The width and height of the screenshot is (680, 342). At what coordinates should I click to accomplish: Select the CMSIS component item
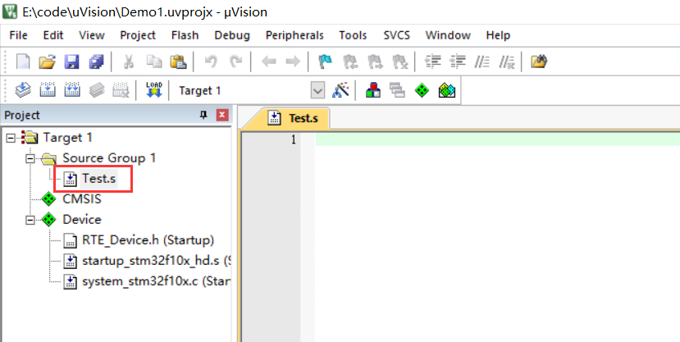[x=81, y=199]
